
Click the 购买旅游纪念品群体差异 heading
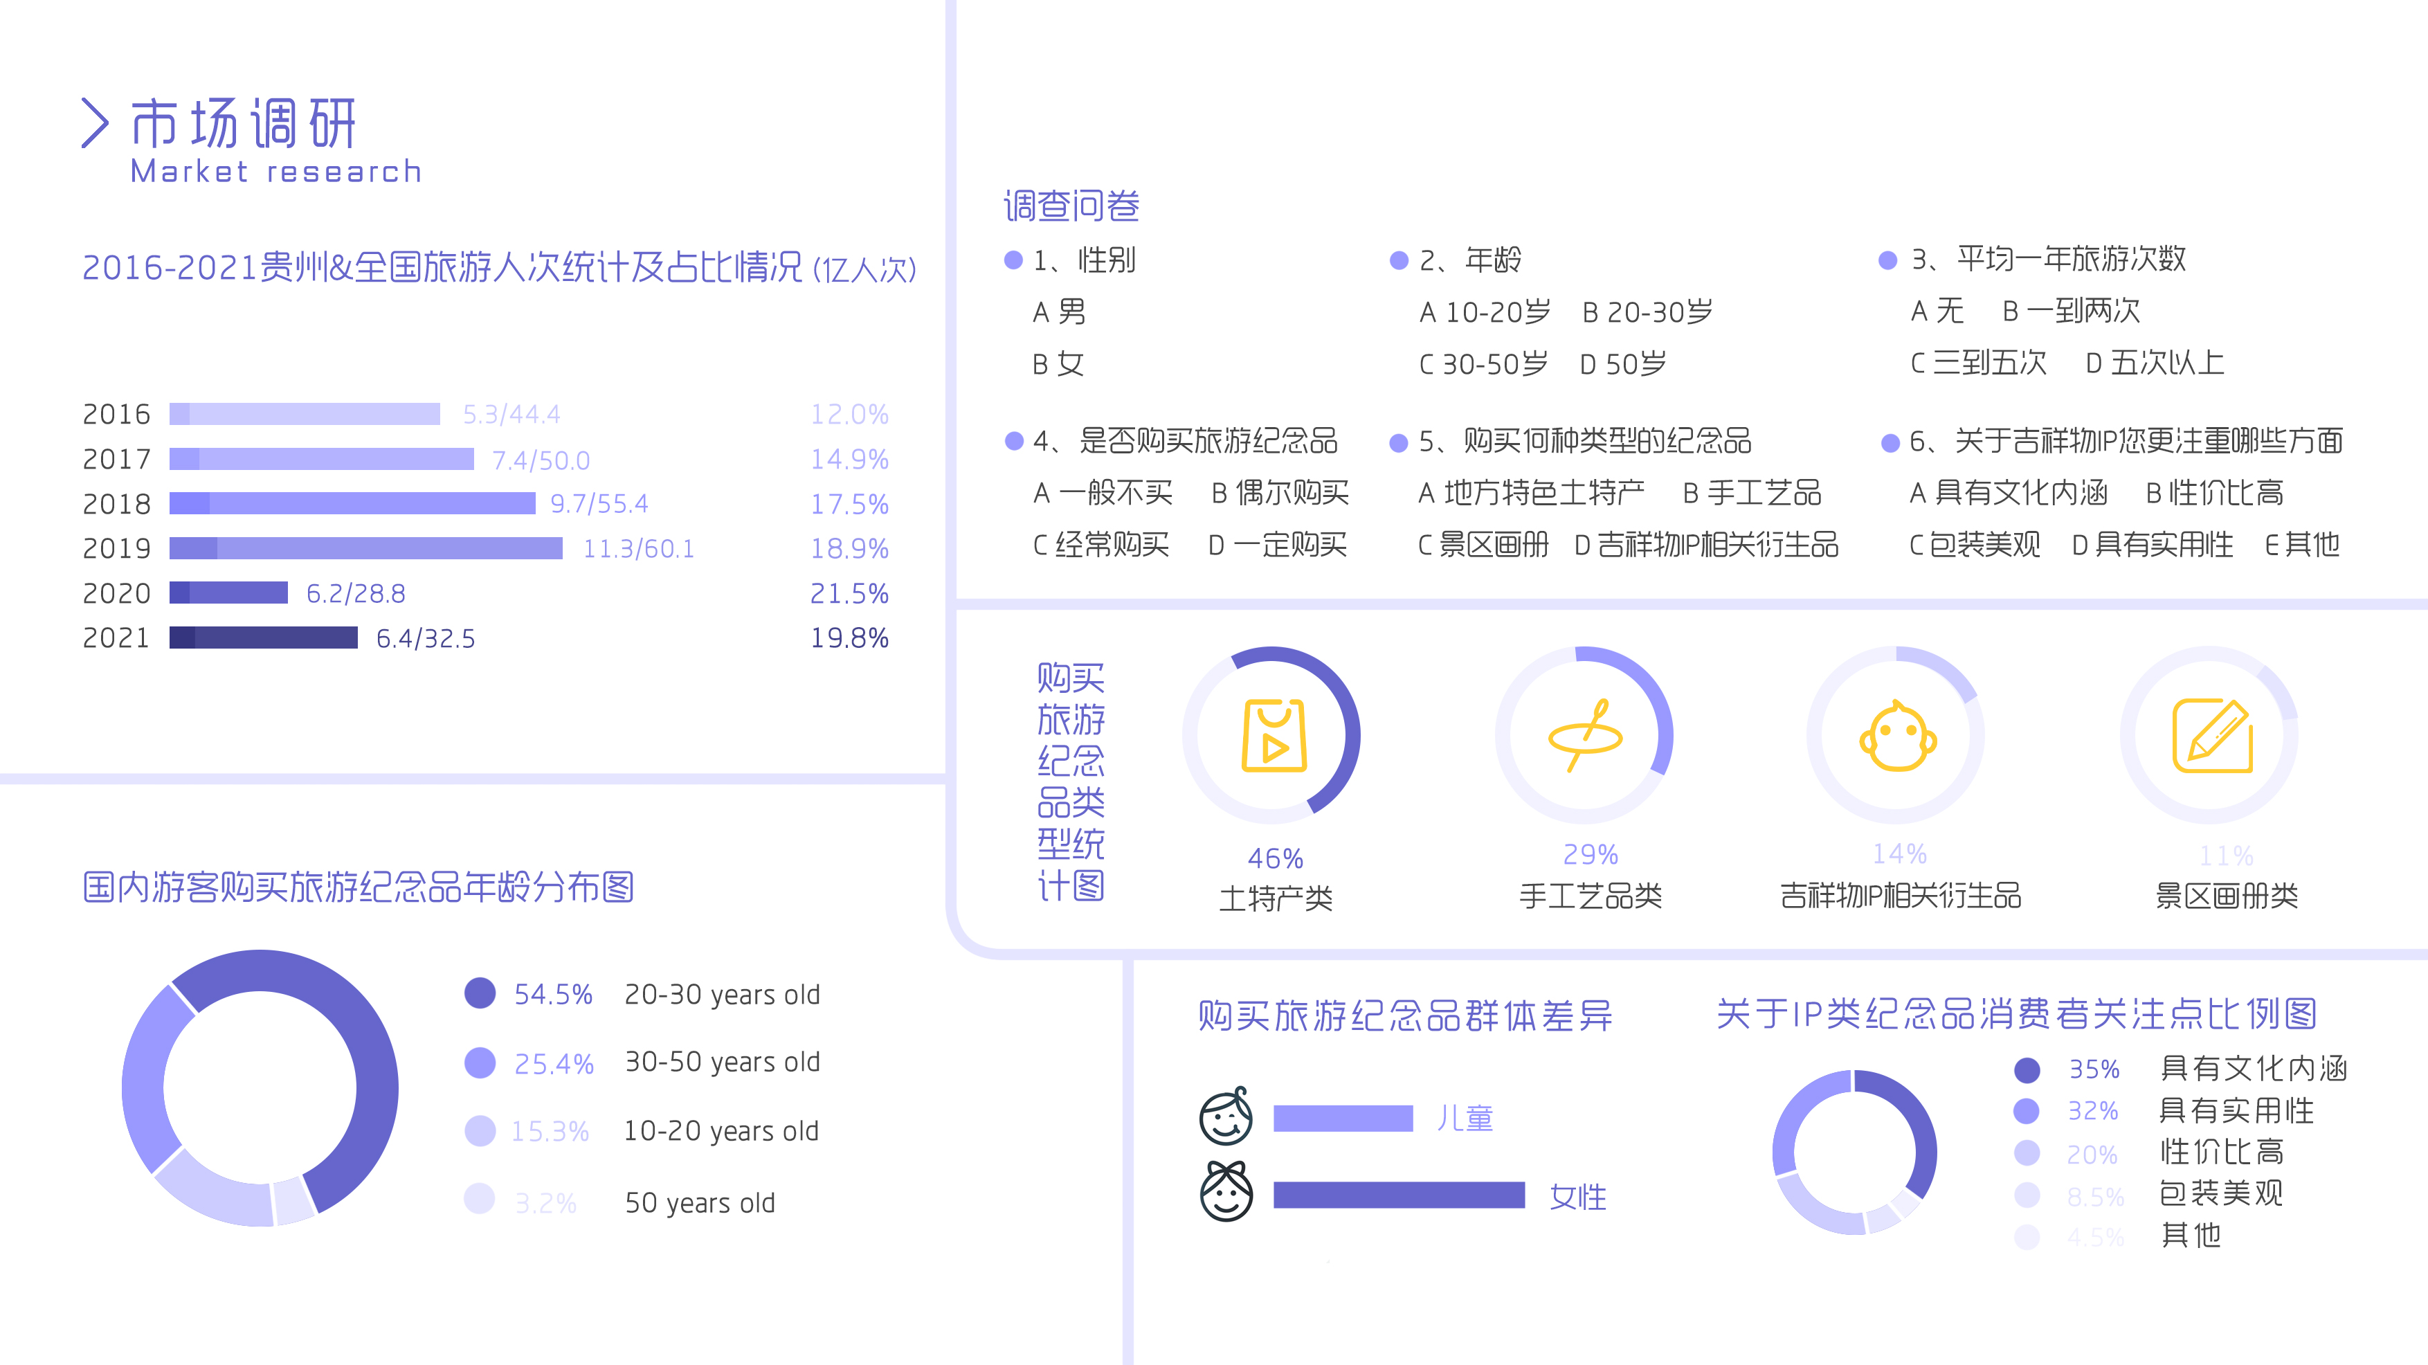pyautogui.click(x=1404, y=1015)
